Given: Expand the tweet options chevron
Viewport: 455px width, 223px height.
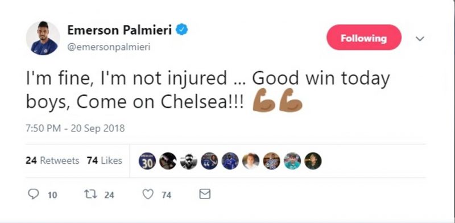Looking at the screenshot, I should (420, 39).
